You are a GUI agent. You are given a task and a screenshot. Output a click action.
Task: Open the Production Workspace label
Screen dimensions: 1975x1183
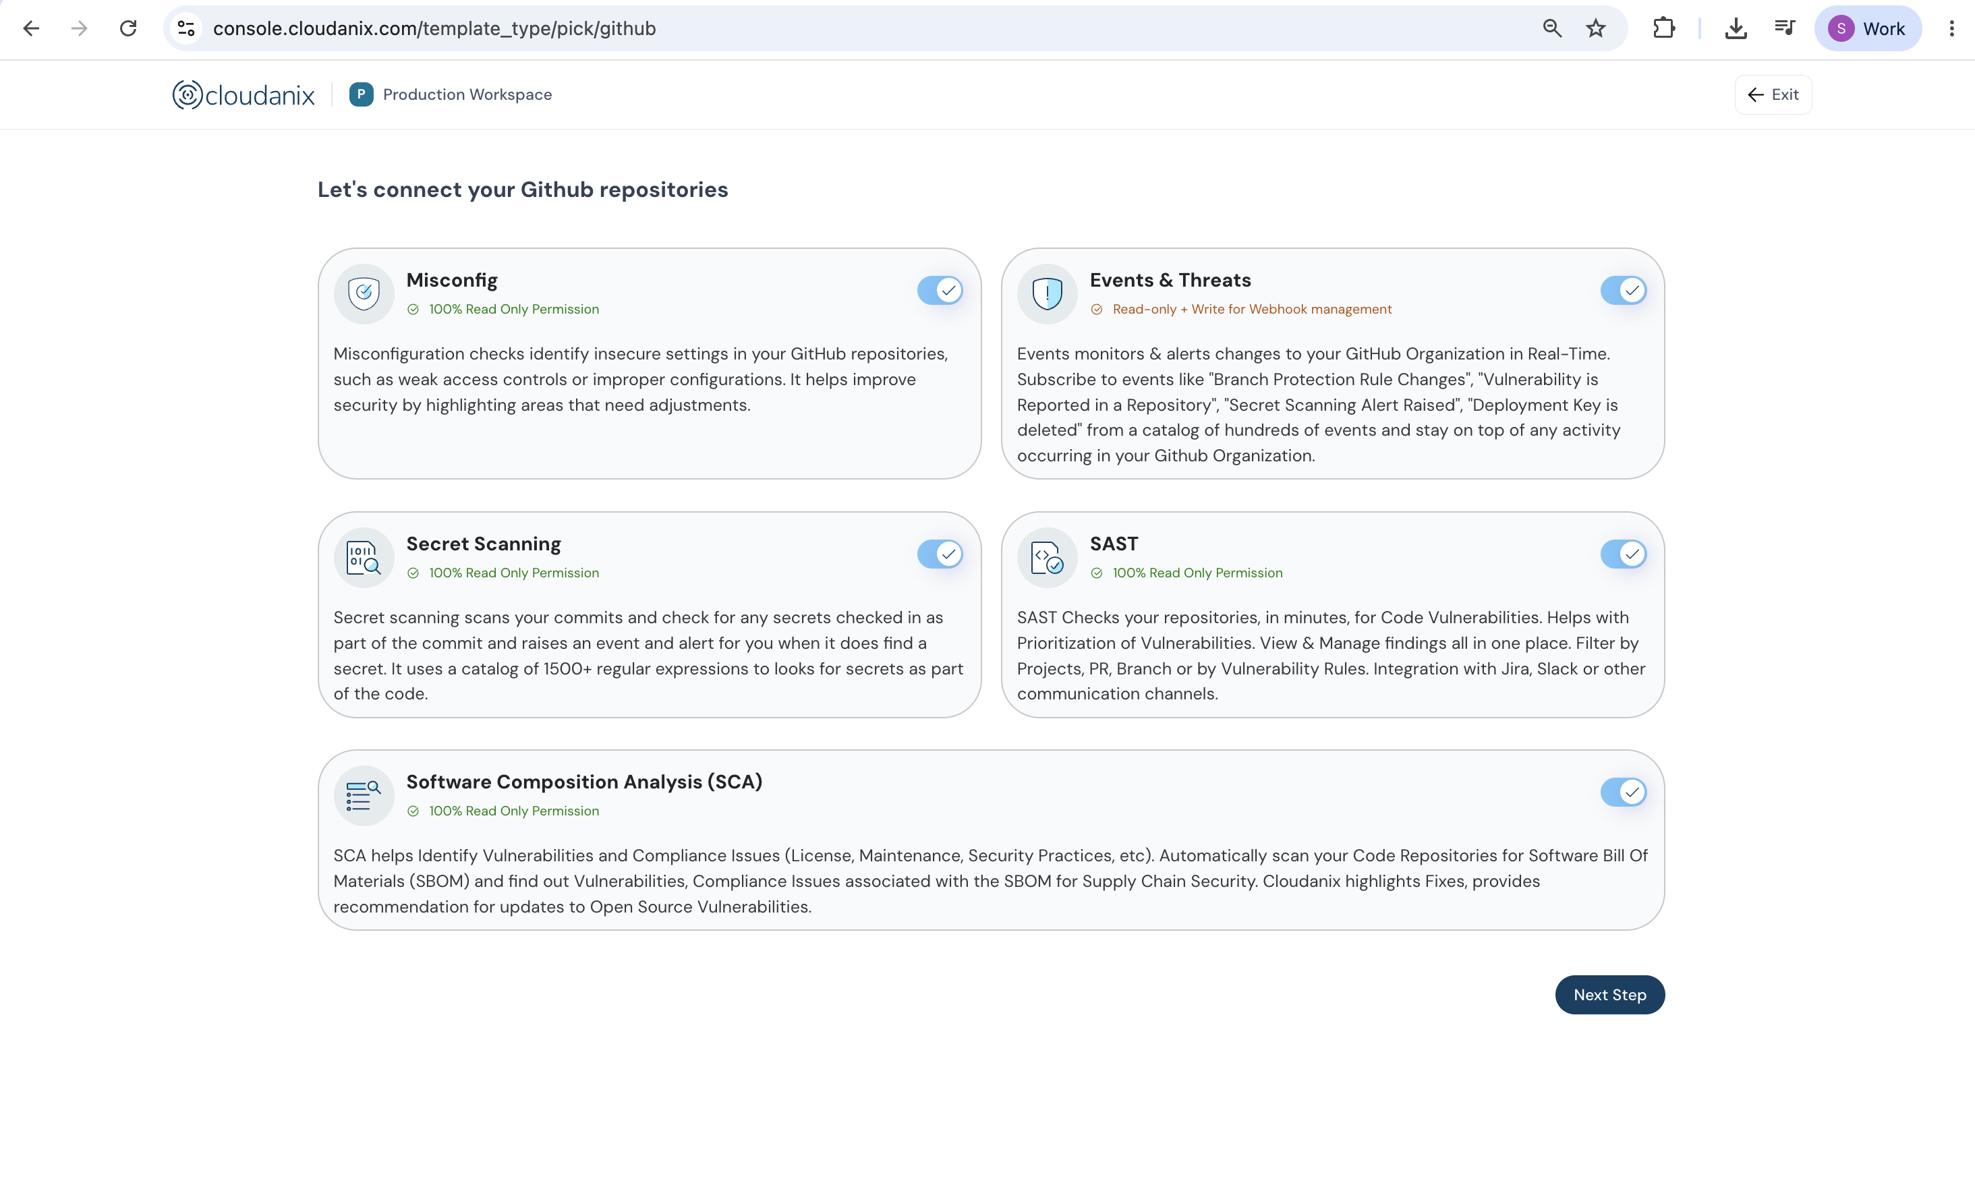[x=467, y=94]
